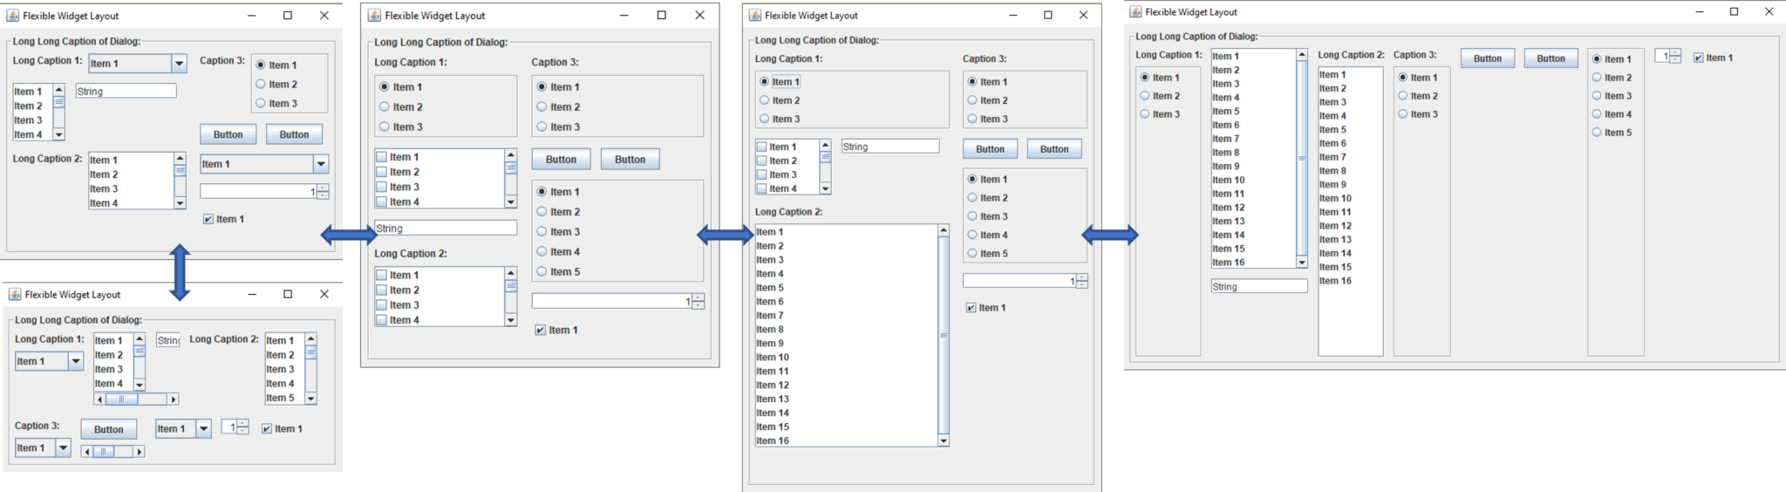
Task: Select Caption 3 radio Item 2 in the top-left window
Action: click(x=261, y=85)
